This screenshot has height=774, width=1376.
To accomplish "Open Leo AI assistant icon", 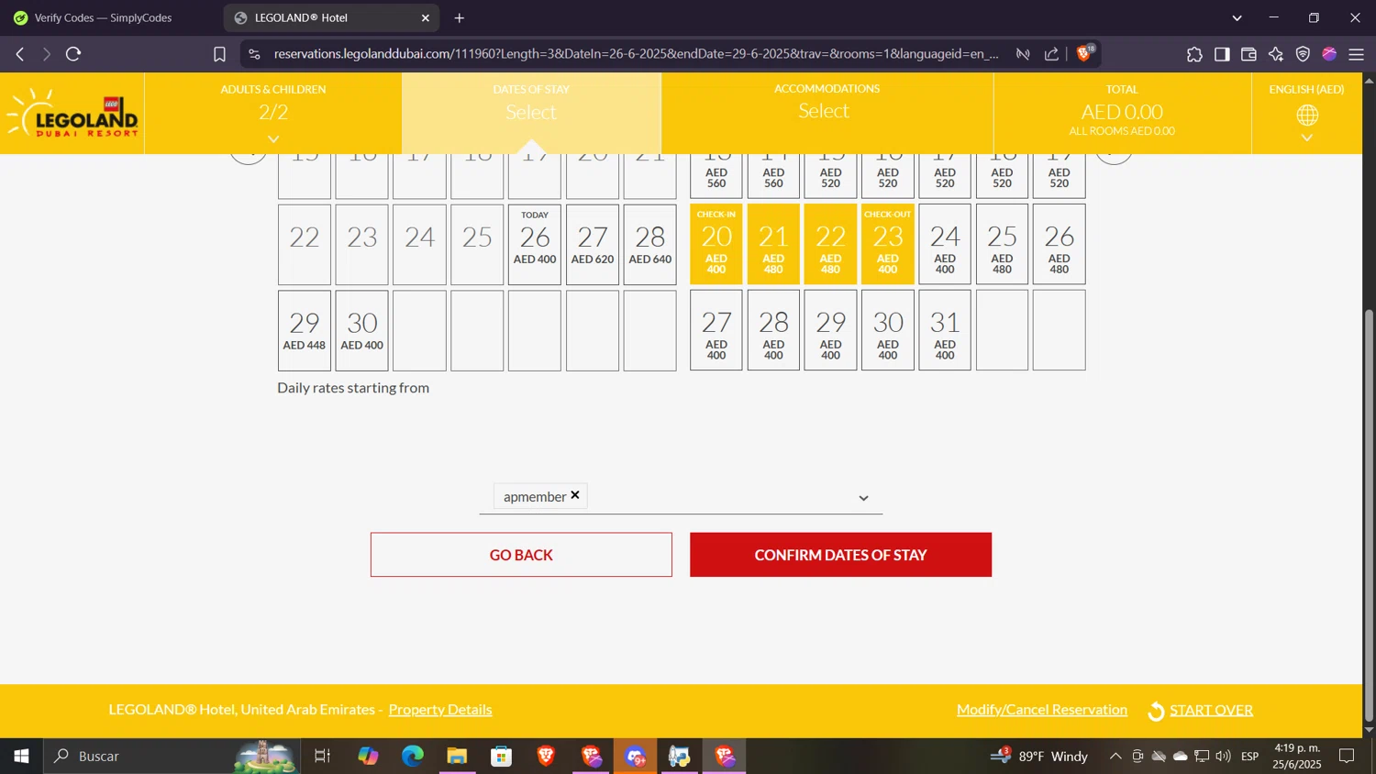I will tap(1276, 54).
